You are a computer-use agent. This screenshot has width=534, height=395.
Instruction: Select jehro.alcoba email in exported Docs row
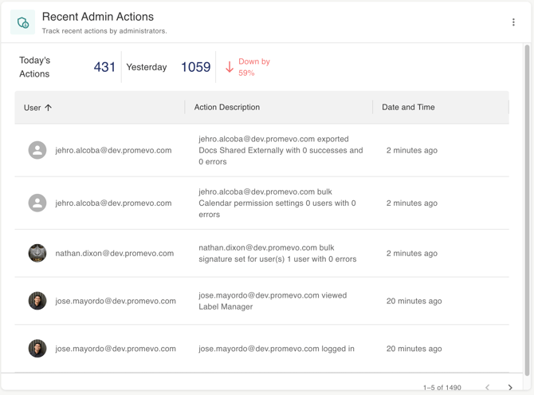coord(113,151)
